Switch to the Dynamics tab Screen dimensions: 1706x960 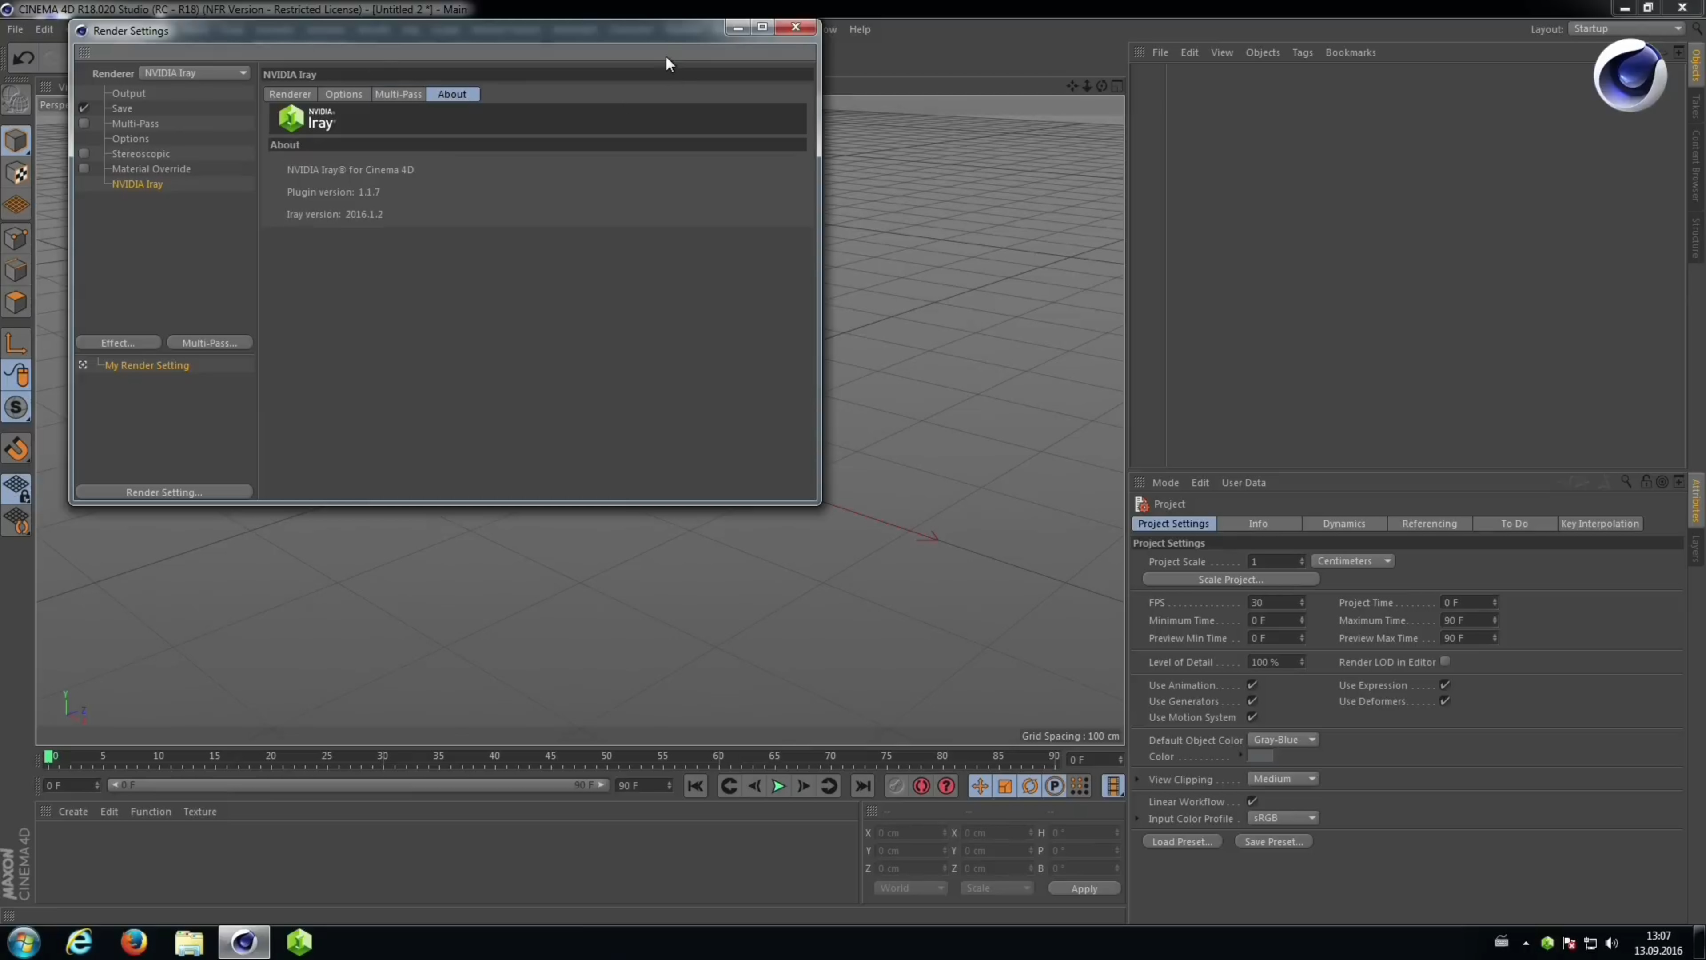1344,524
